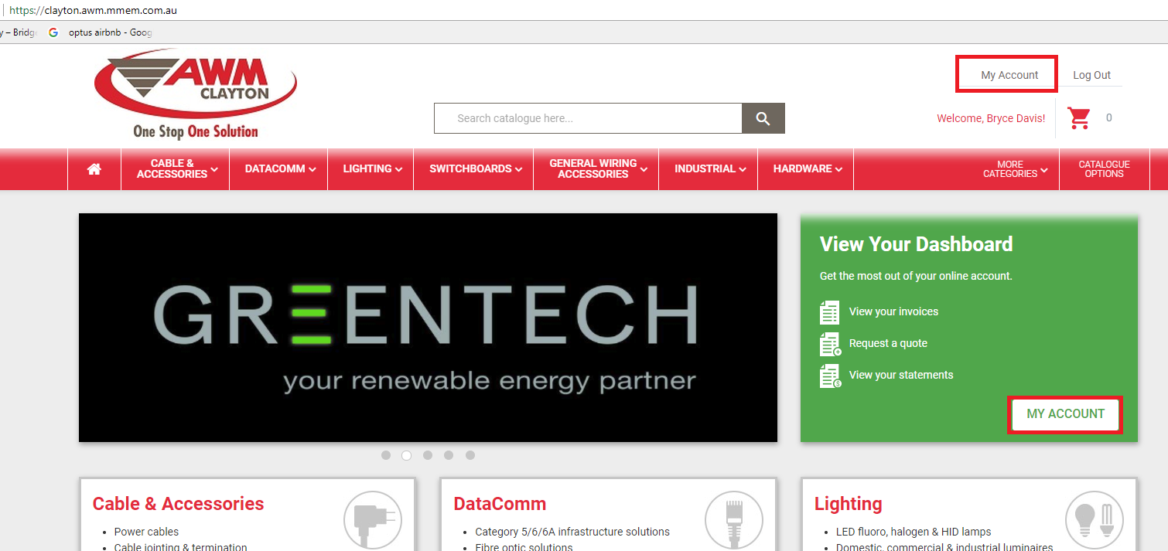Select the fifth carousel dot
This screenshot has height=551, width=1168.
[x=470, y=455]
